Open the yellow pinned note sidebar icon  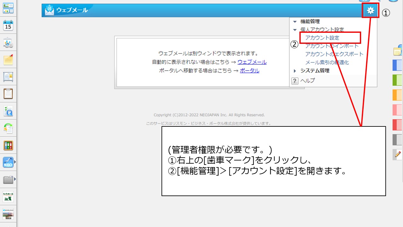point(8,60)
